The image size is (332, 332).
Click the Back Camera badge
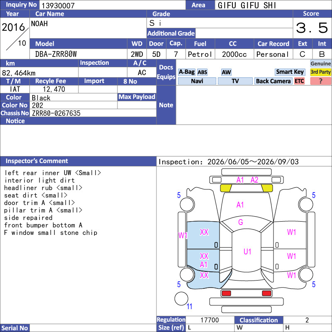click(273, 81)
